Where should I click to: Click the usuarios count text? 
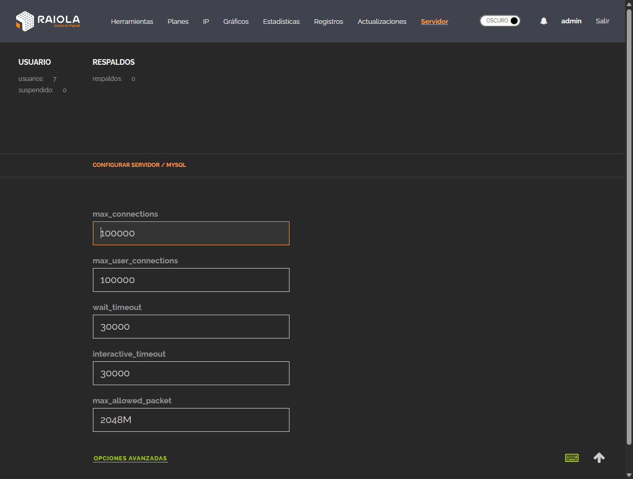pos(37,79)
